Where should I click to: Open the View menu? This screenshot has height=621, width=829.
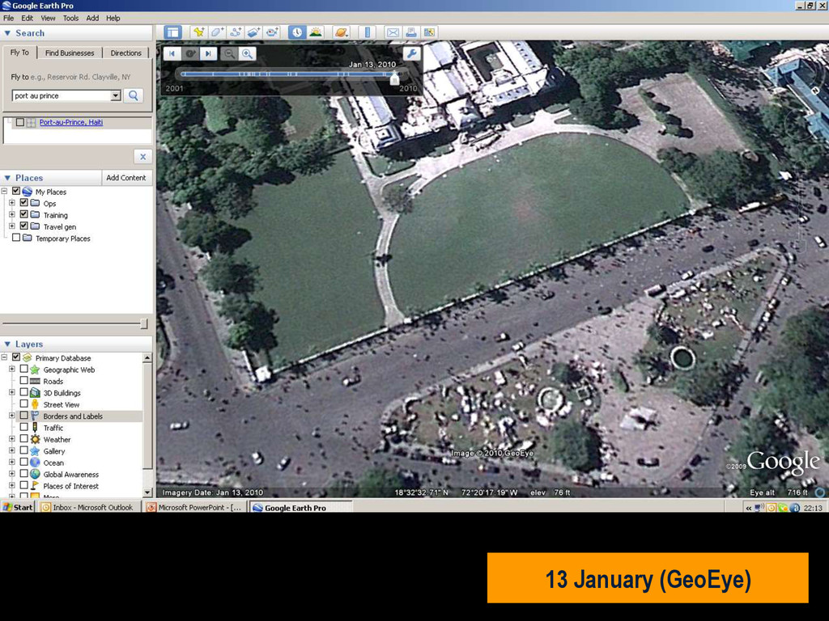[48, 18]
